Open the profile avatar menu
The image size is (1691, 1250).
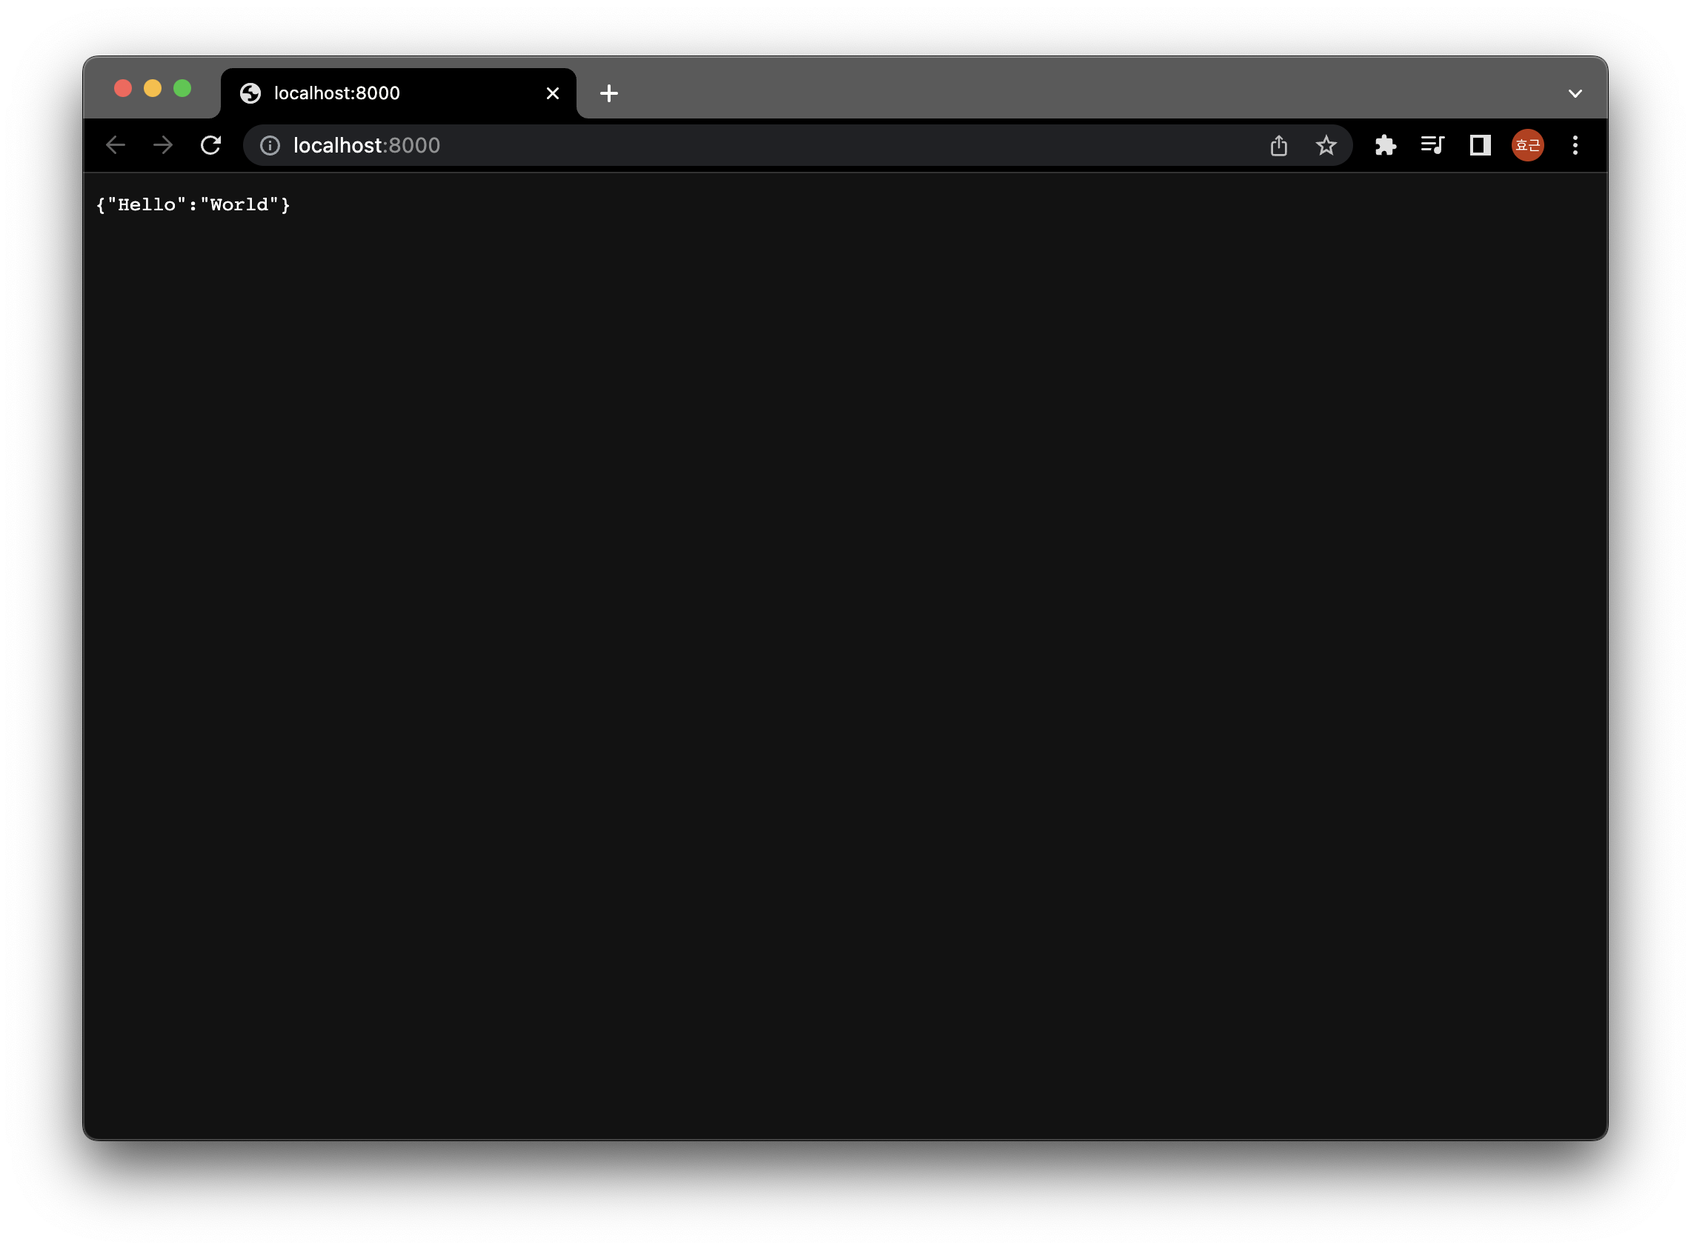(x=1527, y=145)
